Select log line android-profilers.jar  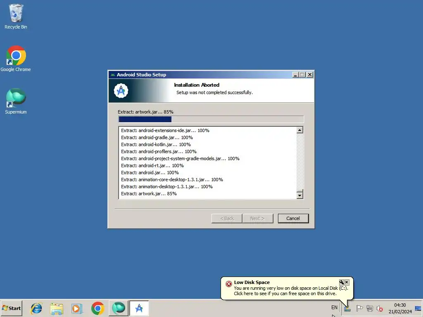[x=159, y=151]
